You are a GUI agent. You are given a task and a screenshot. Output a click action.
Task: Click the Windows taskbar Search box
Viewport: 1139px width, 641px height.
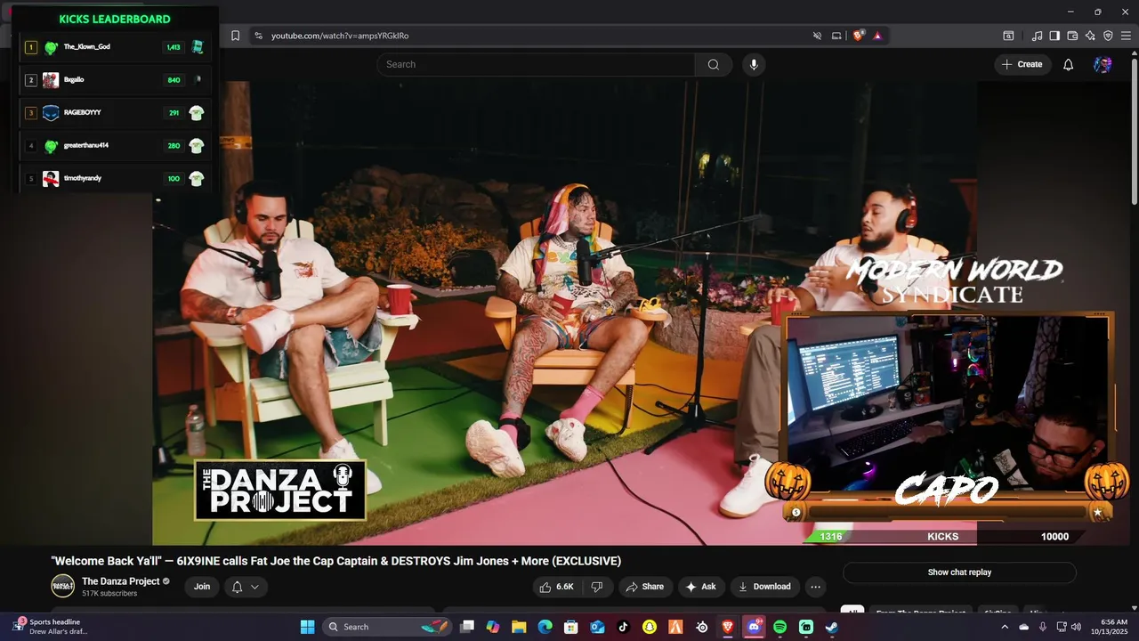[x=388, y=627]
